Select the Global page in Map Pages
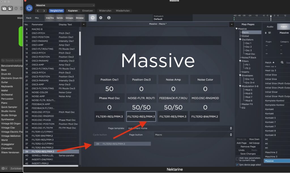Viewport: 290px width, 173px height. [245, 36]
